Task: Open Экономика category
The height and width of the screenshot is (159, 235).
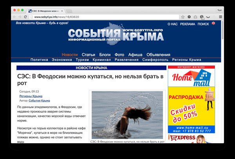Action: (x=62, y=60)
